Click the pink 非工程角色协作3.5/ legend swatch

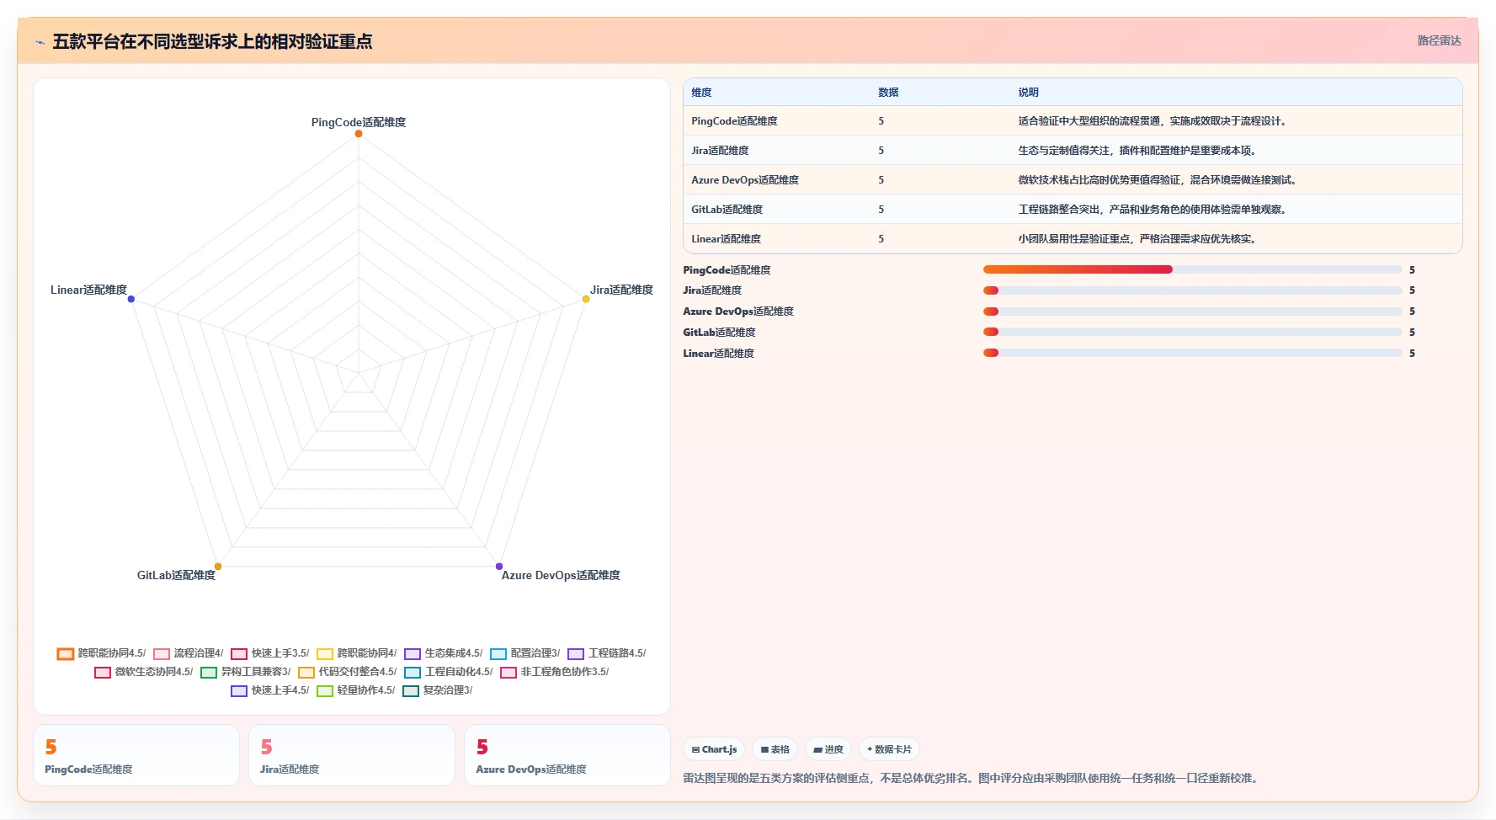[x=508, y=672]
